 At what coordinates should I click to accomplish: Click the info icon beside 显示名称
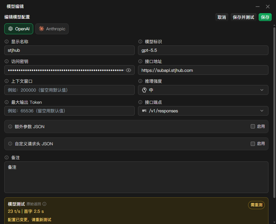7,42
